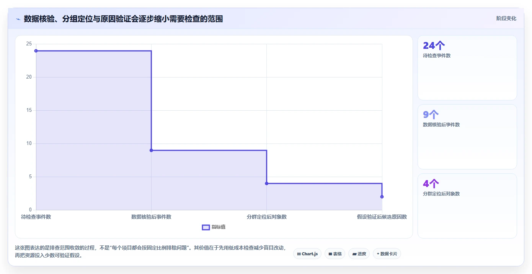Click the 分群定位后对象数 card label

(441, 194)
